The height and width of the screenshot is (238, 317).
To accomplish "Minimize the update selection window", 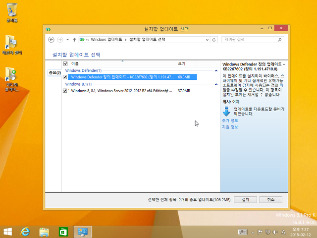I will click(262, 28).
